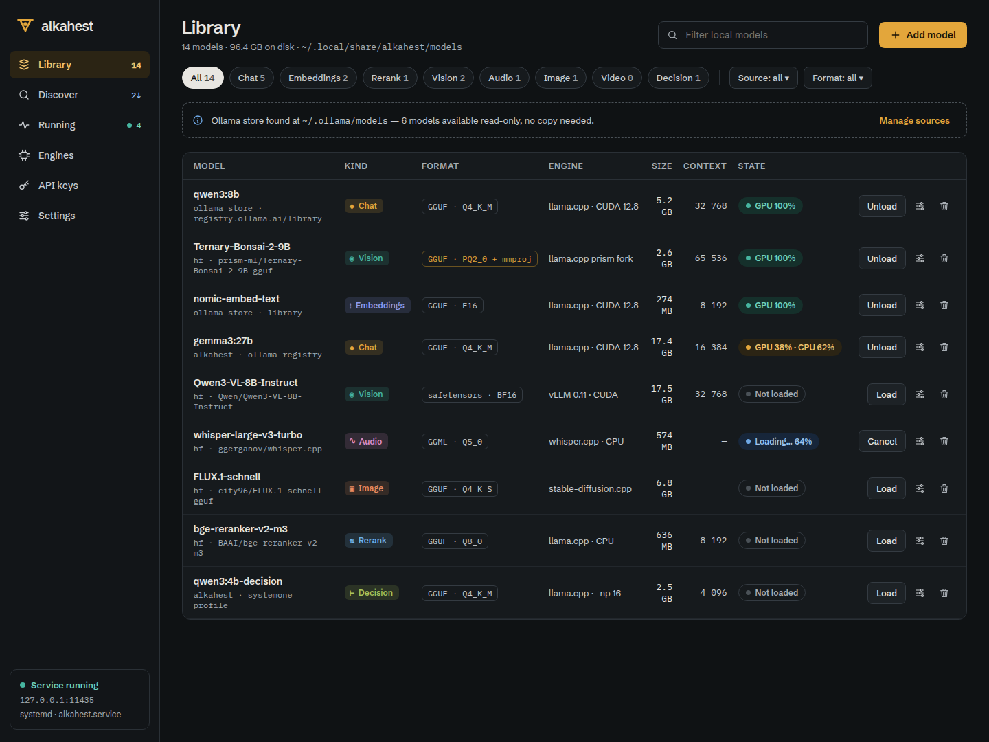Open the Source: all dropdown

click(764, 78)
